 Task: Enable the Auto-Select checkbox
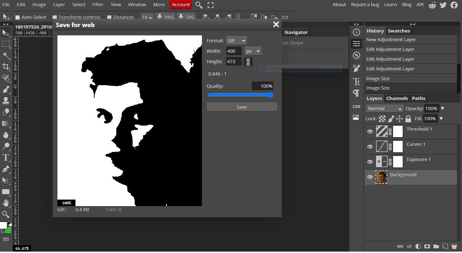point(17,17)
